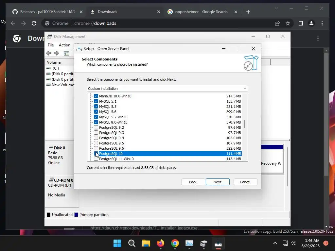Click Disk Management console tree toolbar icon
Image resolution: width=335 pixels, height=251 pixels.
click(x=66, y=53)
